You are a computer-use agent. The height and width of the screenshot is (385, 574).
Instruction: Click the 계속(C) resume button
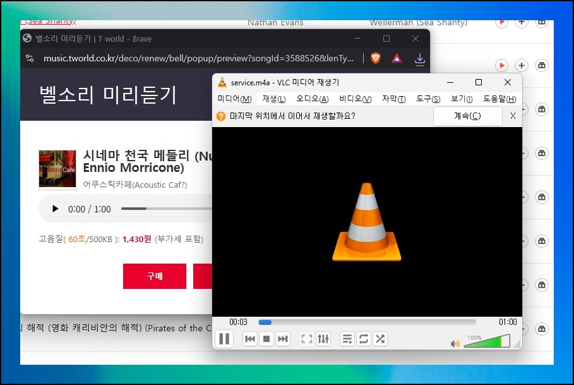[x=467, y=116]
